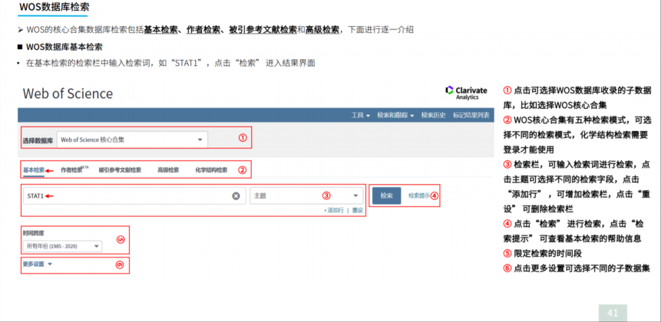The height and width of the screenshot is (322, 661).
Task: Click the 时间跨度 label
Action: [33, 233]
